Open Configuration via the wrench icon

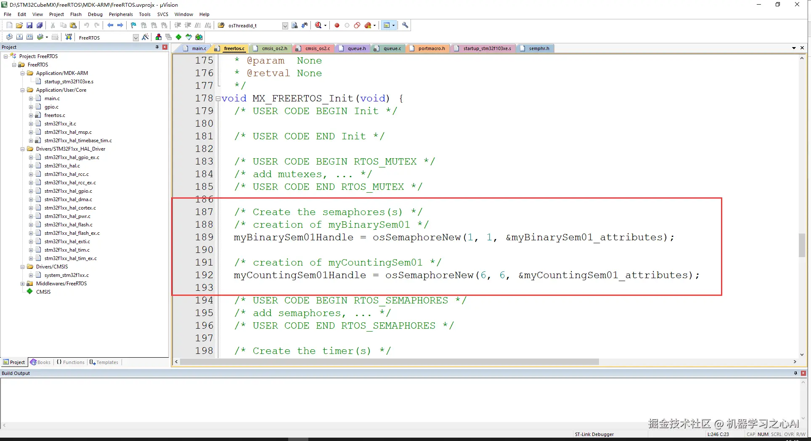tap(405, 25)
